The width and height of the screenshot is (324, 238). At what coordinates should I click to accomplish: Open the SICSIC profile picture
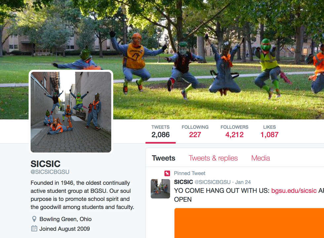pyautogui.click(x=71, y=112)
